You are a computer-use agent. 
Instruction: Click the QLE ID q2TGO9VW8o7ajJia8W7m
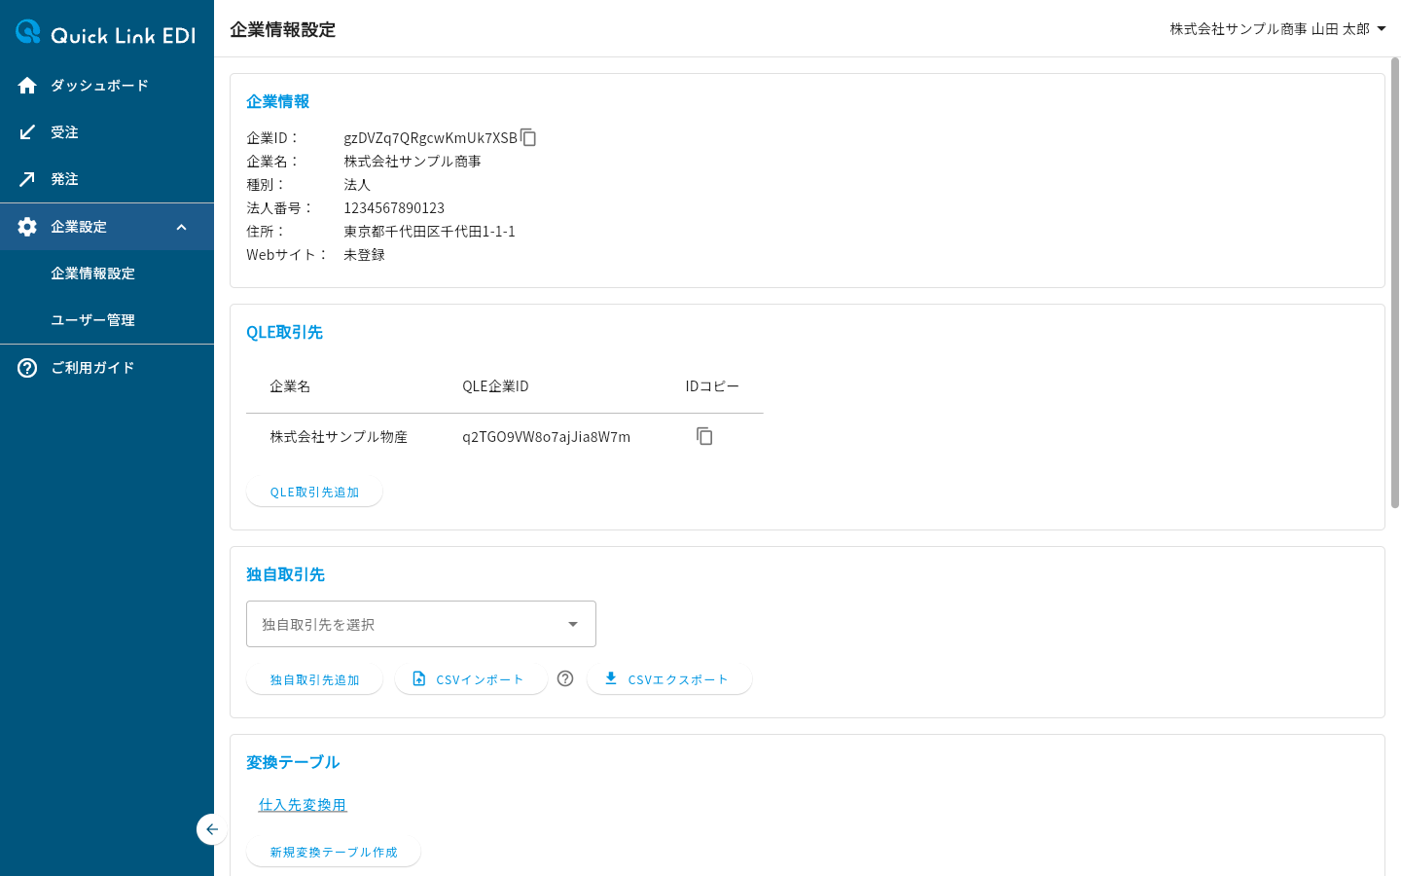tap(547, 437)
